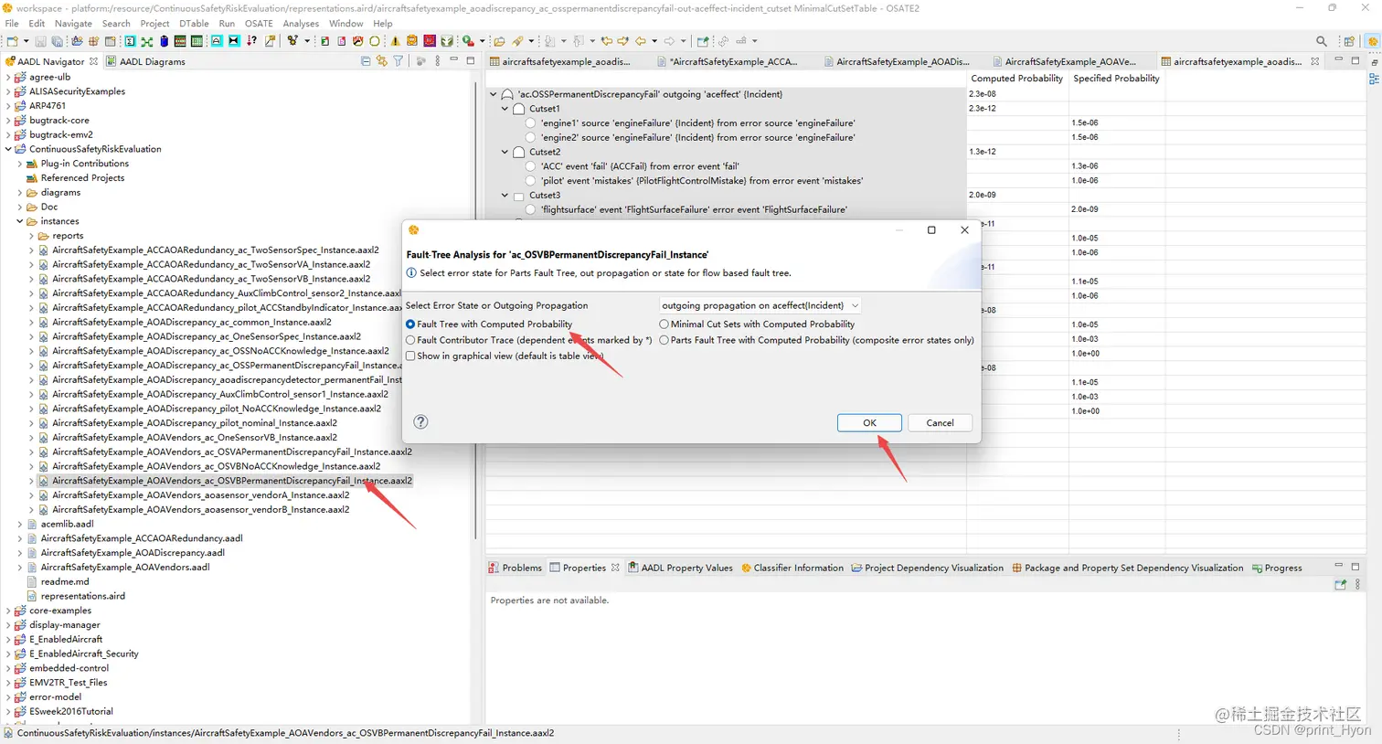Click the red checkered square toolbar icon
Image resolution: width=1382 pixels, height=744 pixels.
(x=429, y=41)
